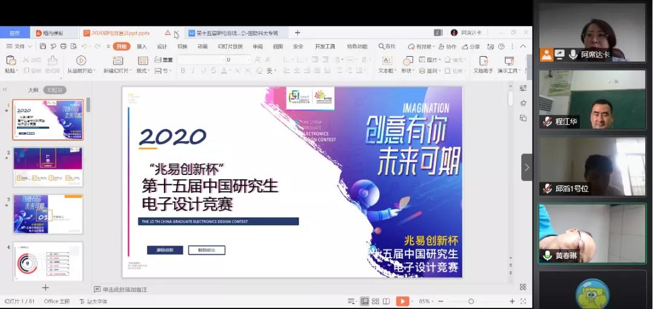Click the Paste (粘贴) clipboard icon
This screenshot has width=653, height=309.
[x=11, y=61]
